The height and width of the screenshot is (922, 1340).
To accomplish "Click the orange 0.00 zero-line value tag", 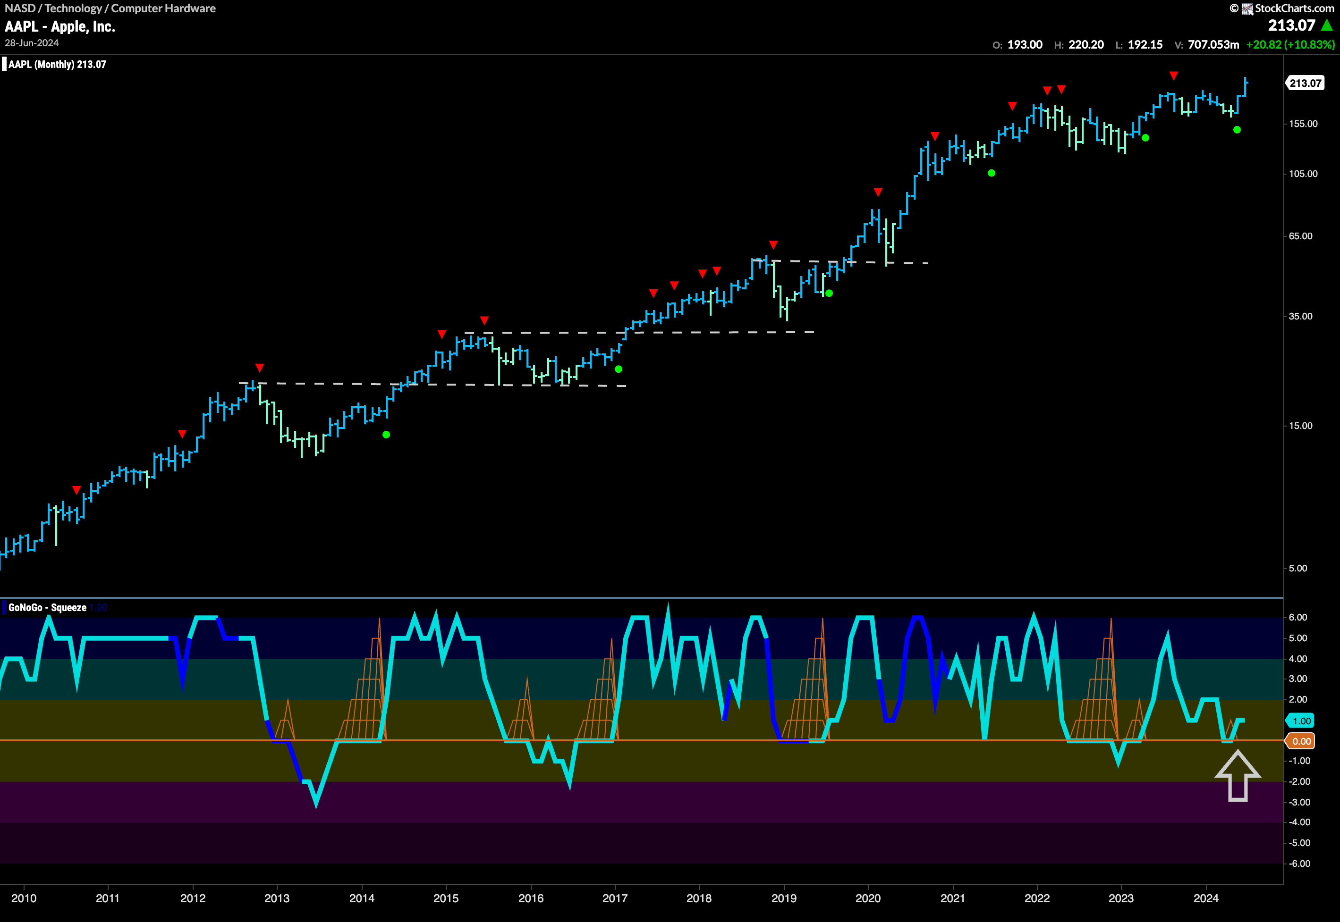I will click(1300, 741).
